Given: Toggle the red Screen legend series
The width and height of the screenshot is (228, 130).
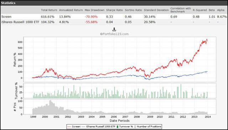Looking at the screenshot, I should [74, 126].
